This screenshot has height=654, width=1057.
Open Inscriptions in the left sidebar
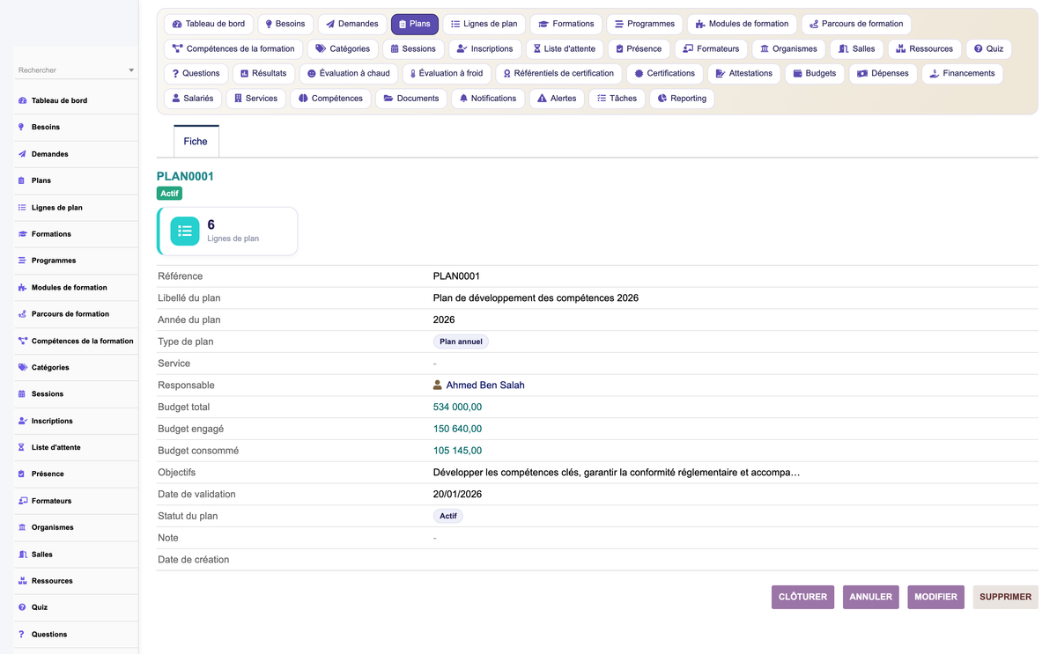[x=75, y=421]
